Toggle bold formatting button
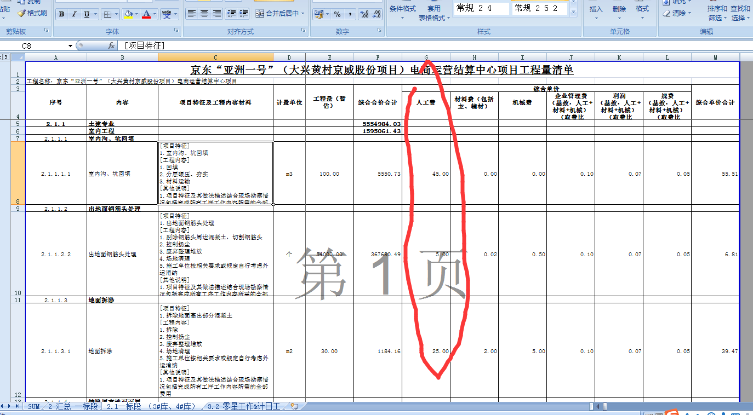Viewport: 753px width, 415px height. (61, 14)
